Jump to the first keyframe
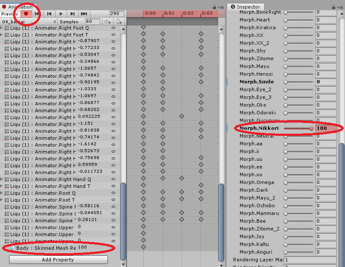Screen dimensions: 345x267 (x=37, y=14)
